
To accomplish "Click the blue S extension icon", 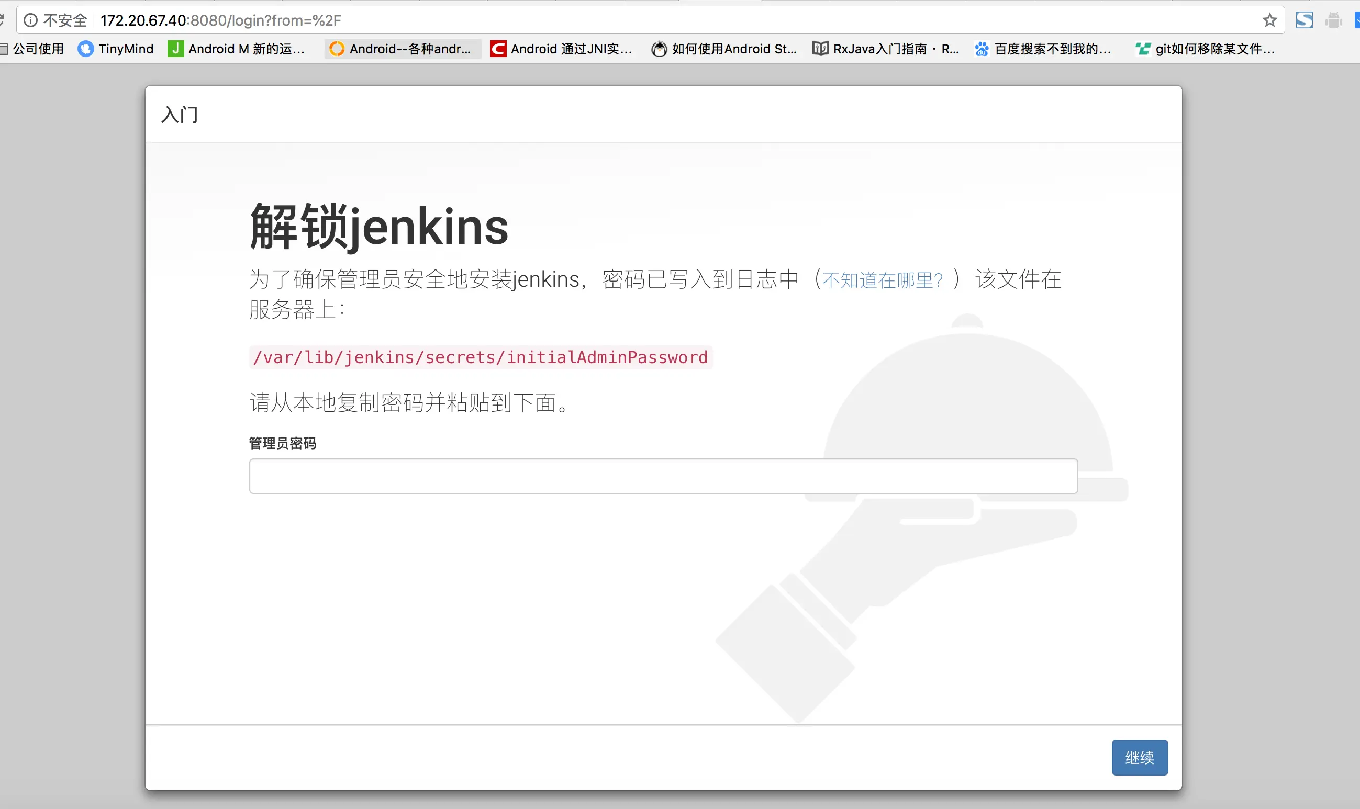I will [1304, 21].
